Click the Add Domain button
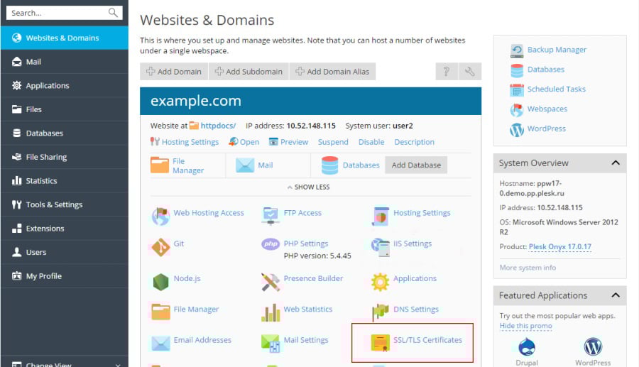 click(x=174, y=71)
